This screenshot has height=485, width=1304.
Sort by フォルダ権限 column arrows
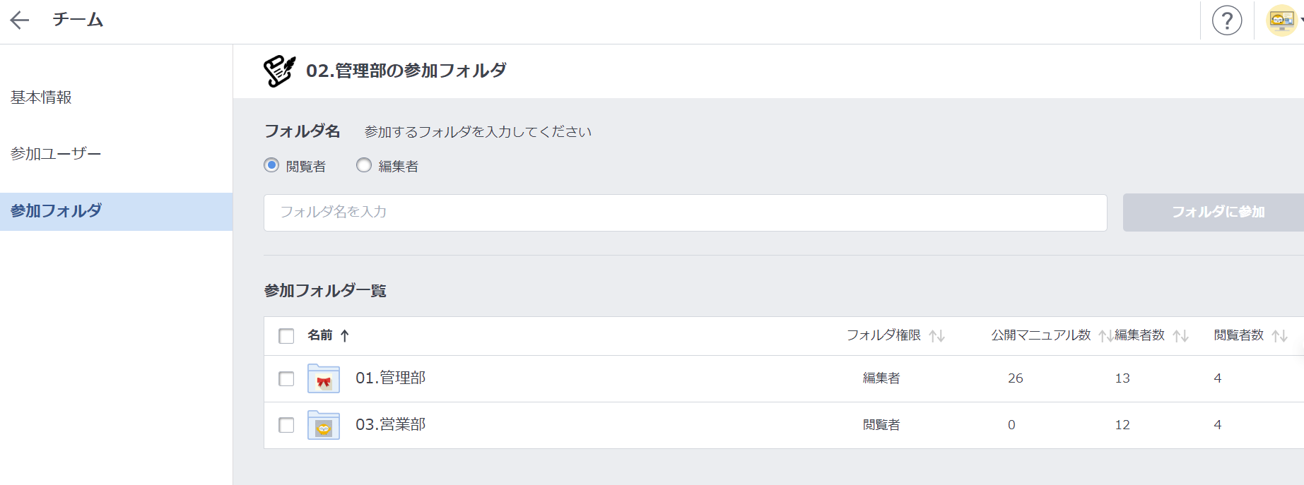pos(937,336)
